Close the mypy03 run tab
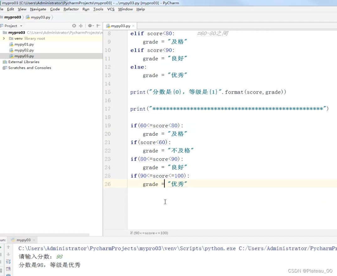Viewport: 337px width, 276px height. click(x=34, y=240)
